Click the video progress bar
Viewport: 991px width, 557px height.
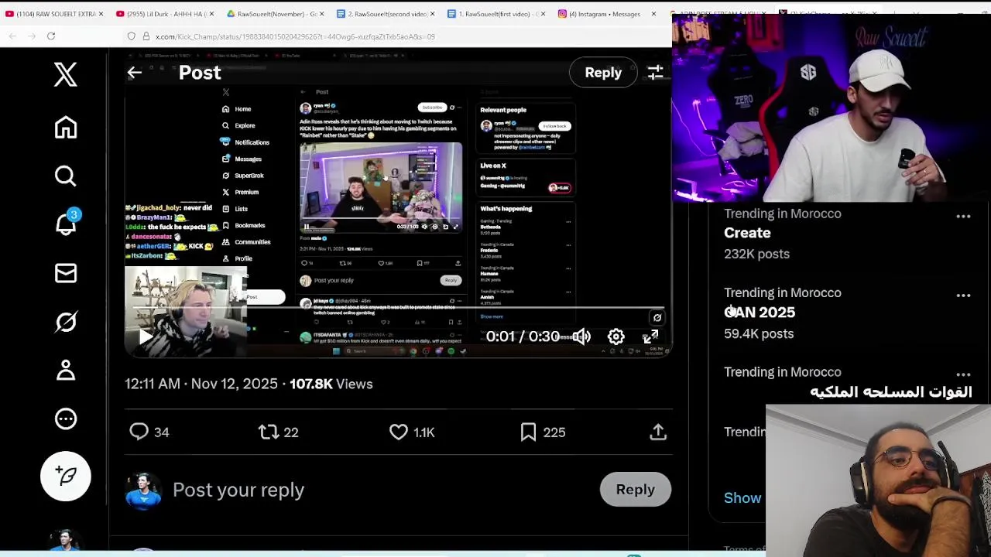[x=399, y=308]
